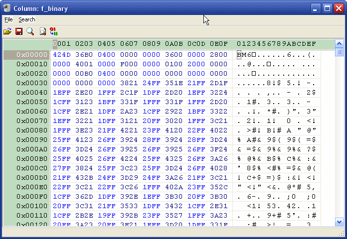
Task: Select row offset 0x00040
Action: 32,93
